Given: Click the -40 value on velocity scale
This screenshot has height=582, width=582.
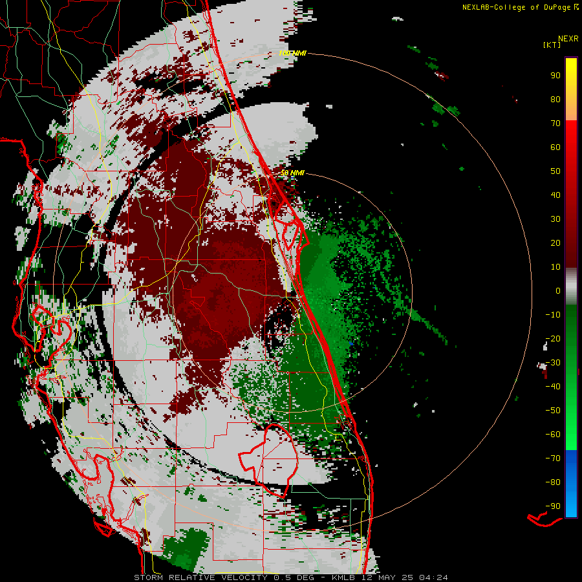Looking at the screenshot, I should click(553, 387).
